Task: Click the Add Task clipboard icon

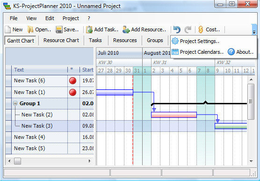Action: coord(89,29)
